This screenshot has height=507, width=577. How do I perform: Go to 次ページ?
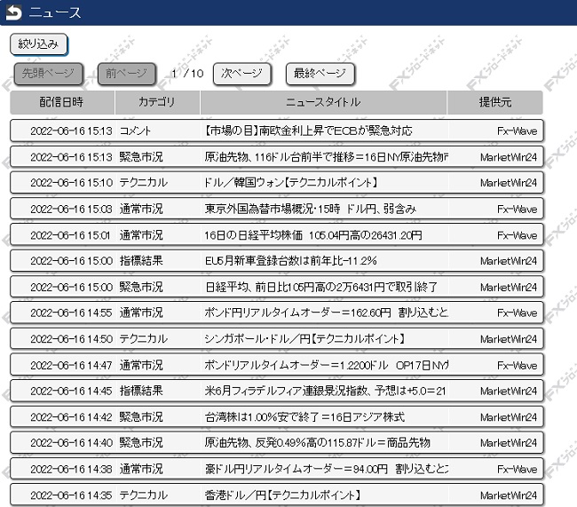click(241, 74)
